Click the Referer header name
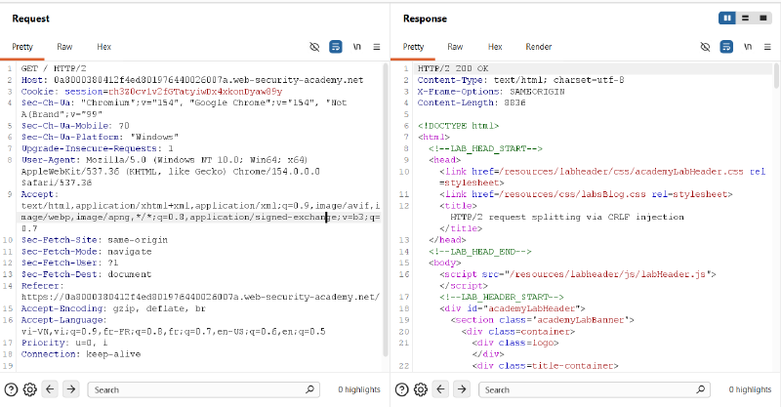Screen dimensions: 781x407 point(42,285)
